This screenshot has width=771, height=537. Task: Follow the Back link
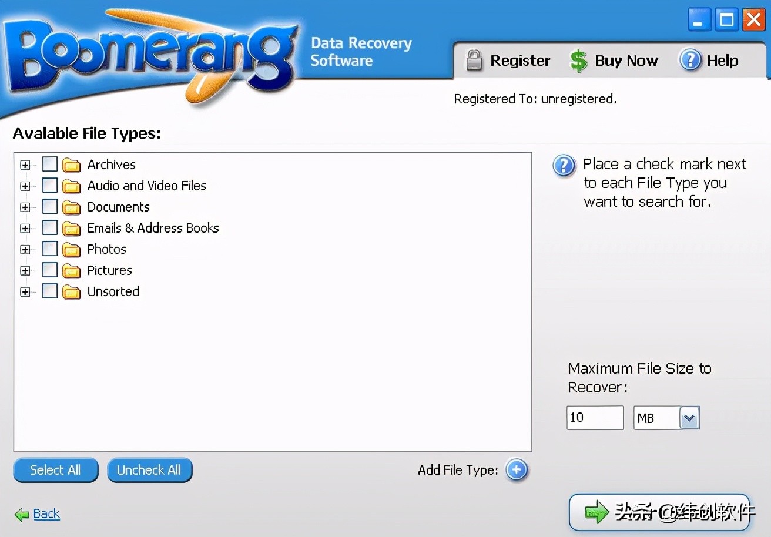point(46,514)
